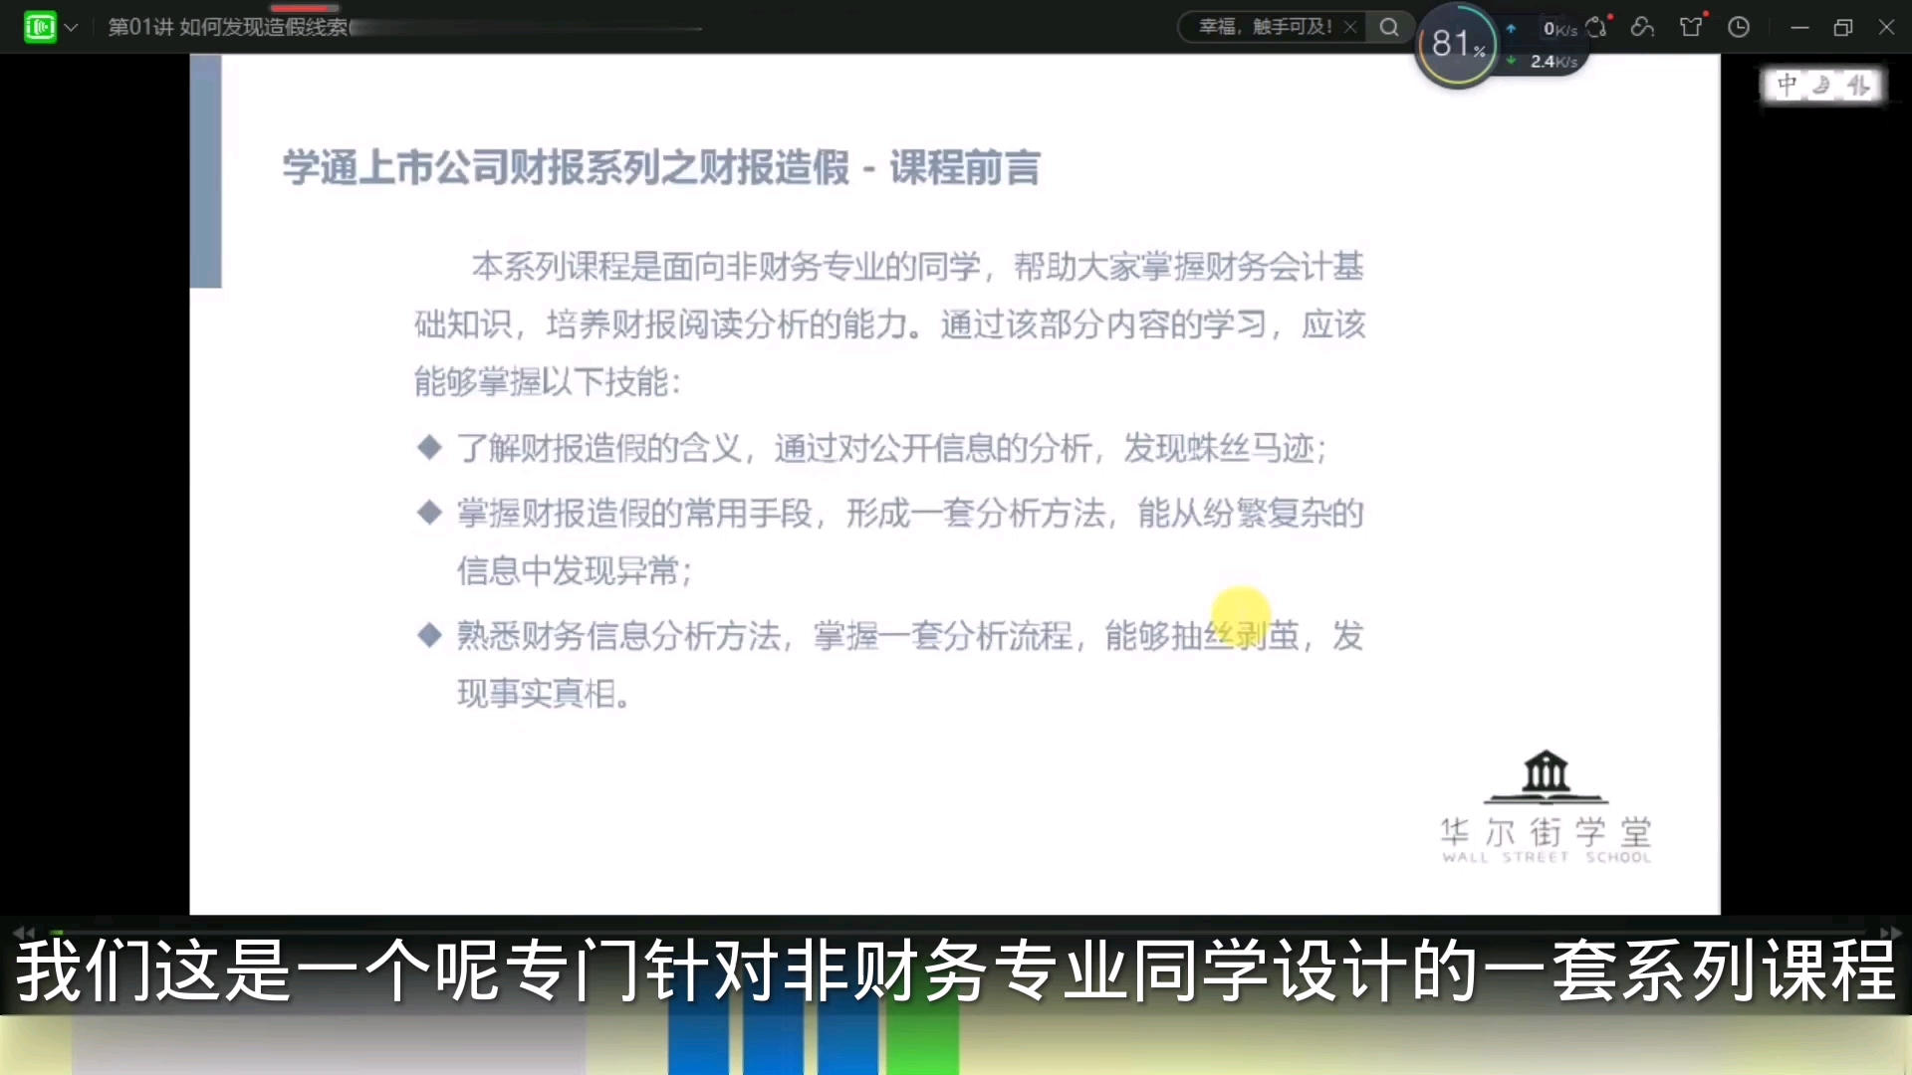Clear the search box with its X button
Image resolution: width=1912 pixels, height=1075 pixels.
coord(1350,27)
